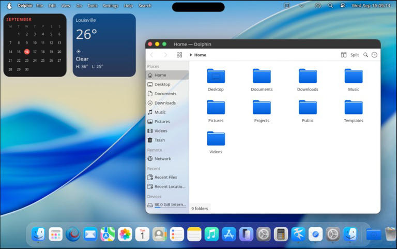Click the Home breadcrumb in location bar
Screen dimensions: 397x249
200,55
